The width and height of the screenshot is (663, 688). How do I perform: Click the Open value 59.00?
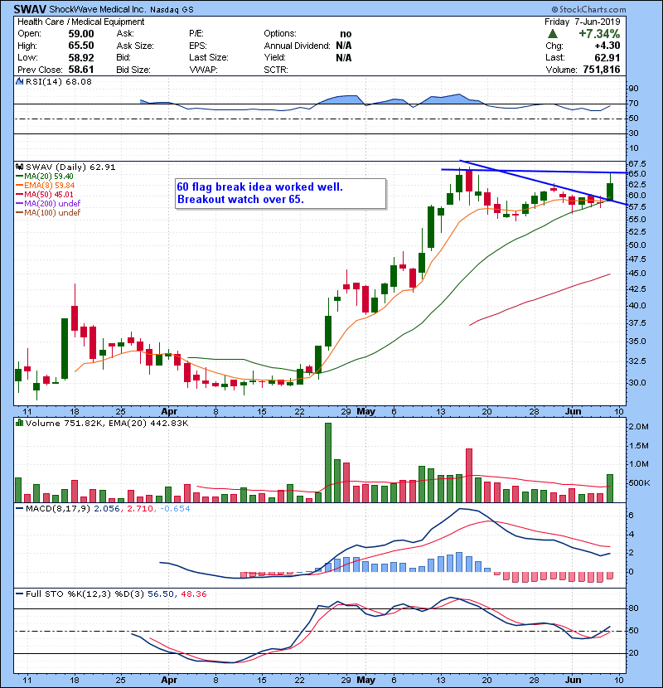[80, 34]
